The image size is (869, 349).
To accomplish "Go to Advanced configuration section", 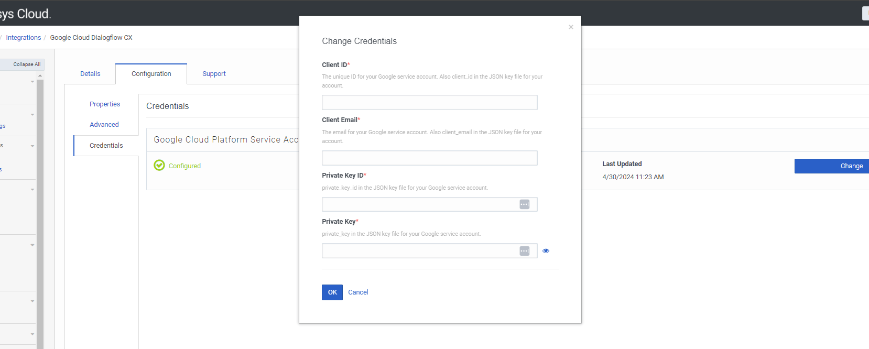I will coord(104,125).
